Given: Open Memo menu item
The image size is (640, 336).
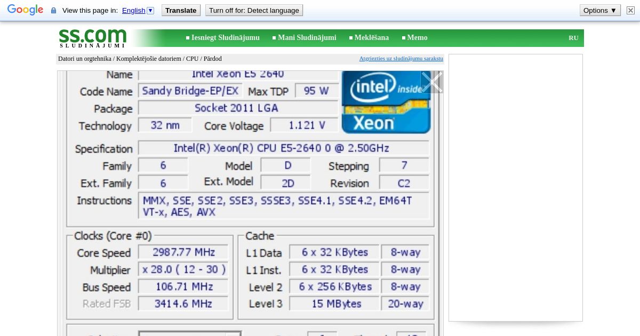Looking at the screenshot, I should pos(417,38).
